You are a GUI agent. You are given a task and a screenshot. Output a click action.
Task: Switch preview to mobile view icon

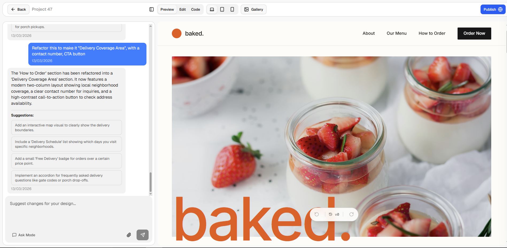[x=232, y=9]
